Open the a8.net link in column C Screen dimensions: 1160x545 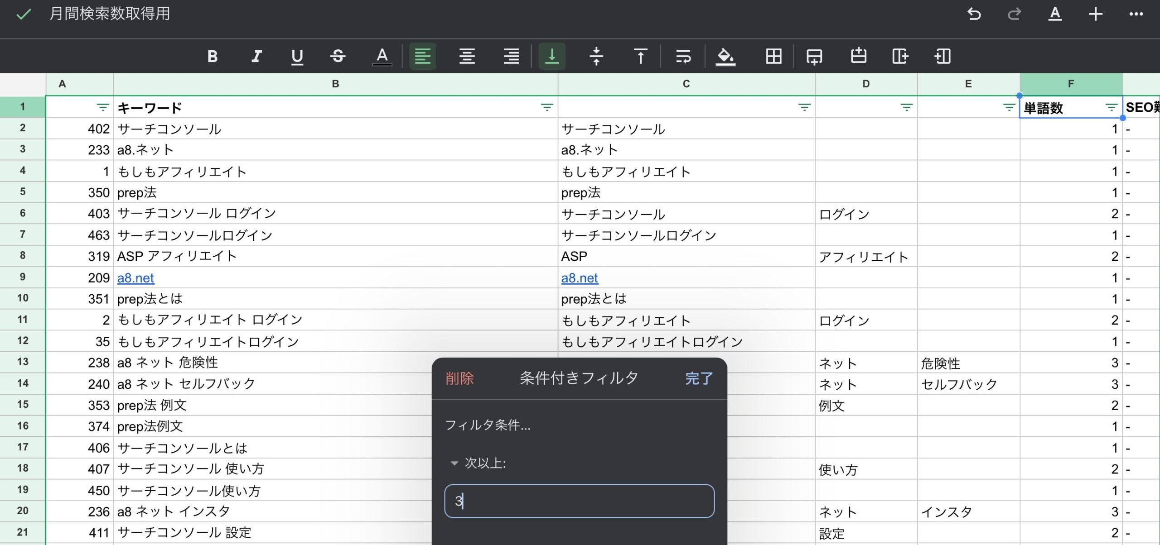tap(580, 278)
